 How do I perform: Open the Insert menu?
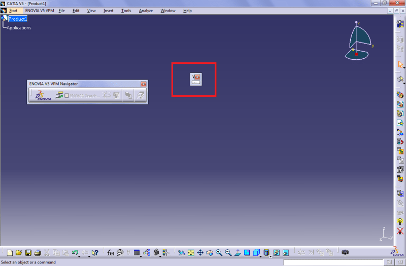point(108,11)
